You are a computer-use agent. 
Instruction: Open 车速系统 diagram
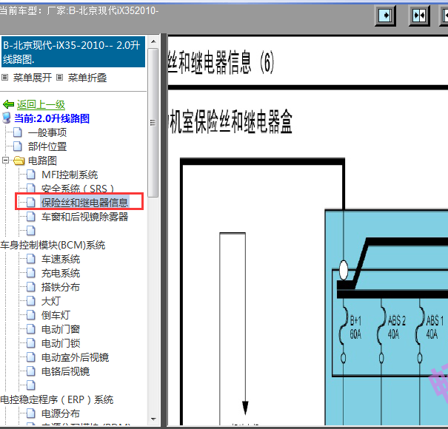(61, 259)
